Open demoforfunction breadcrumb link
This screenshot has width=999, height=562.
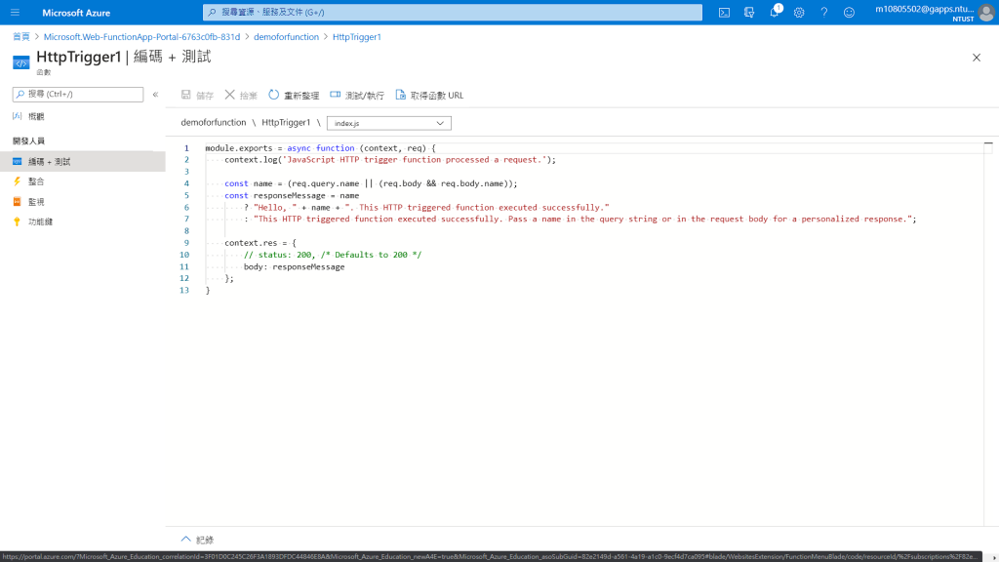click(286, 36)
